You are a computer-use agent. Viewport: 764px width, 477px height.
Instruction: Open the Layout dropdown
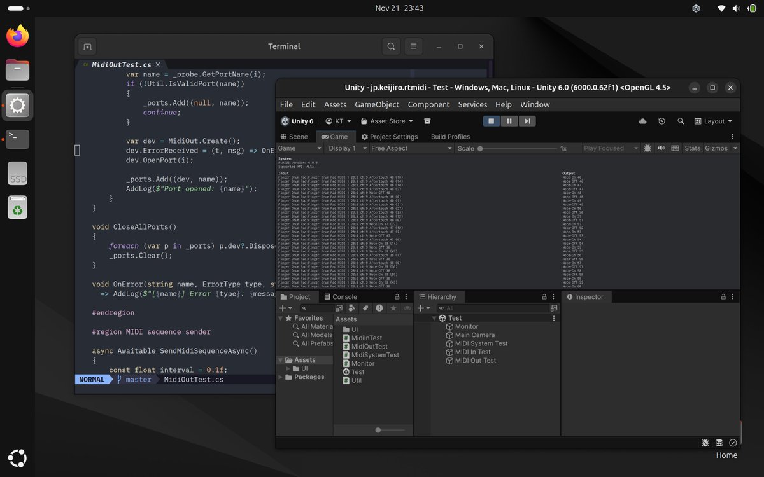coord(713,121)
